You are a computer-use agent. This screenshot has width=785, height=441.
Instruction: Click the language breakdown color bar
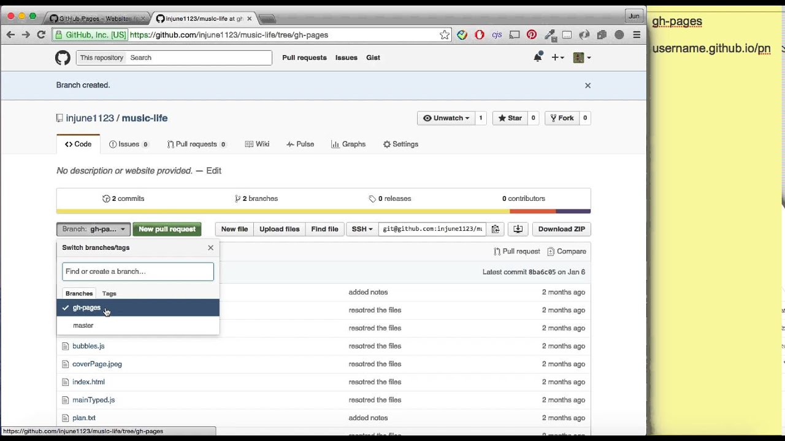click(323, 211)
